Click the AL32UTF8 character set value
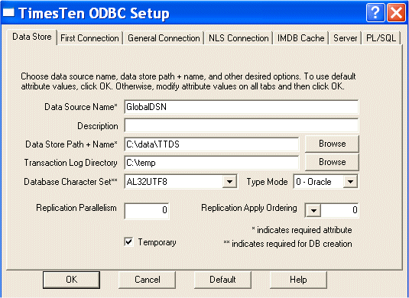Image resolution: width=409 pixels, height=298 pixels. [x=147, y=182]
